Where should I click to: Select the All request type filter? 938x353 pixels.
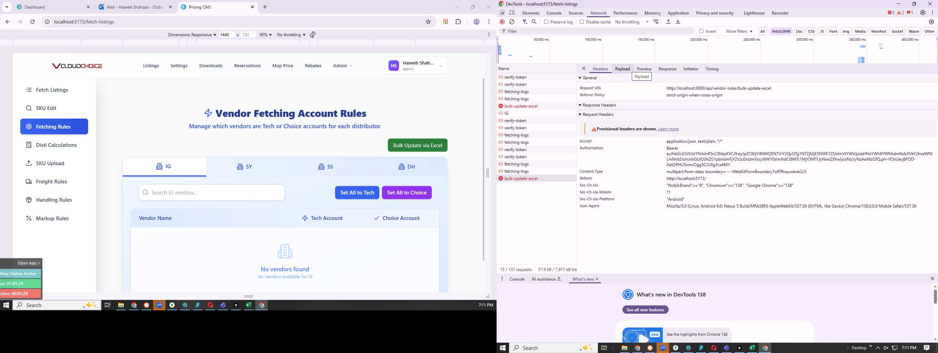762,31
